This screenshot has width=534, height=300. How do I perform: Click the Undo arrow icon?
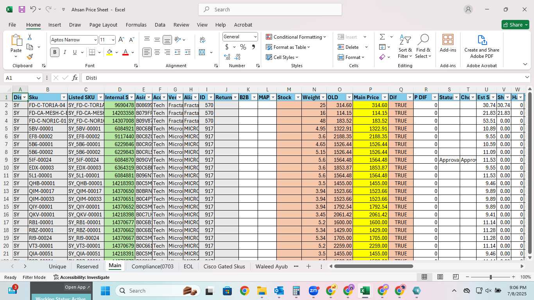pos(33,9)
